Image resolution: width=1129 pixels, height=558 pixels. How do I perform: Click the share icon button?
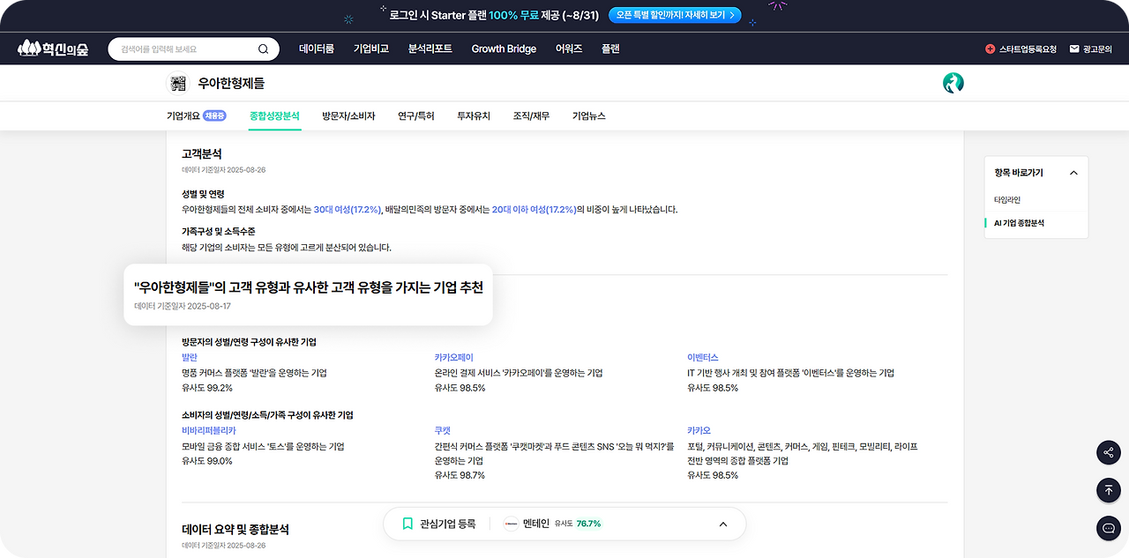click(1109, 453)
